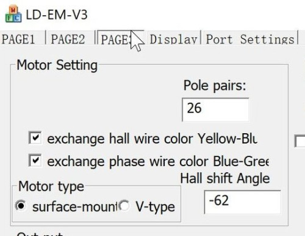Uncheck the exchange phase wire color checkbox
Viewport: 305px width, 236px height.
pos(35,161)
